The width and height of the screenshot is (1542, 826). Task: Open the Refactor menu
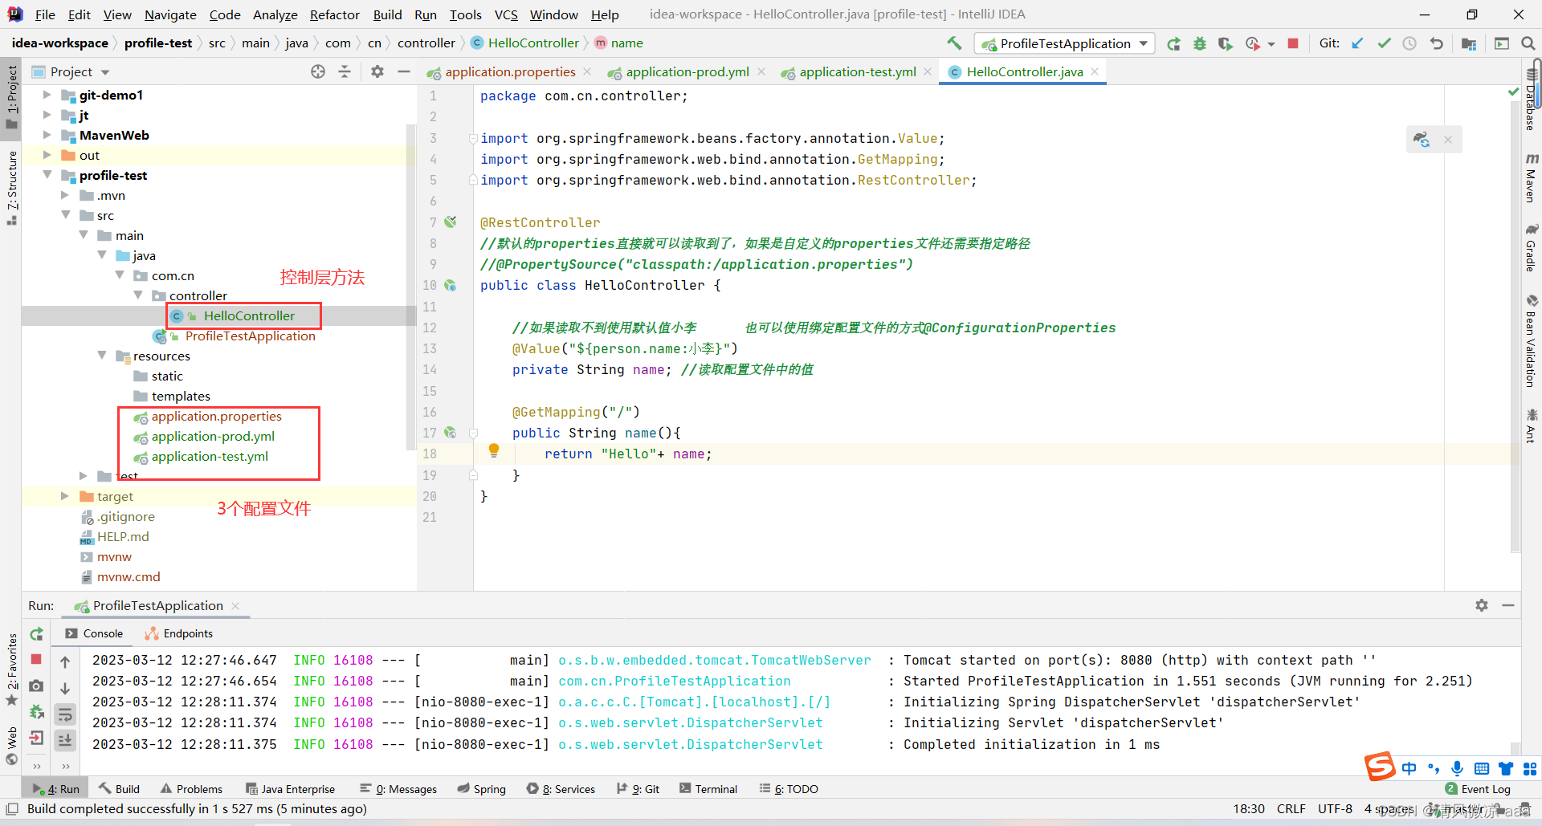coord(334,14)
